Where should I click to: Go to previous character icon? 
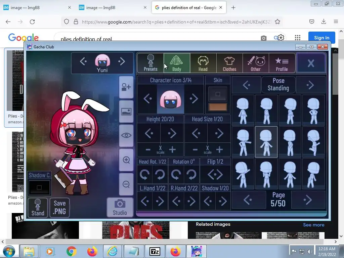(147, 99)
